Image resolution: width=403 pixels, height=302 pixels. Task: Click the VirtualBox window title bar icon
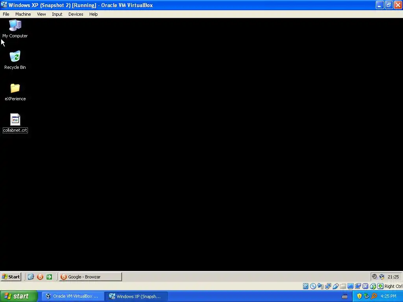coord(4,5)
